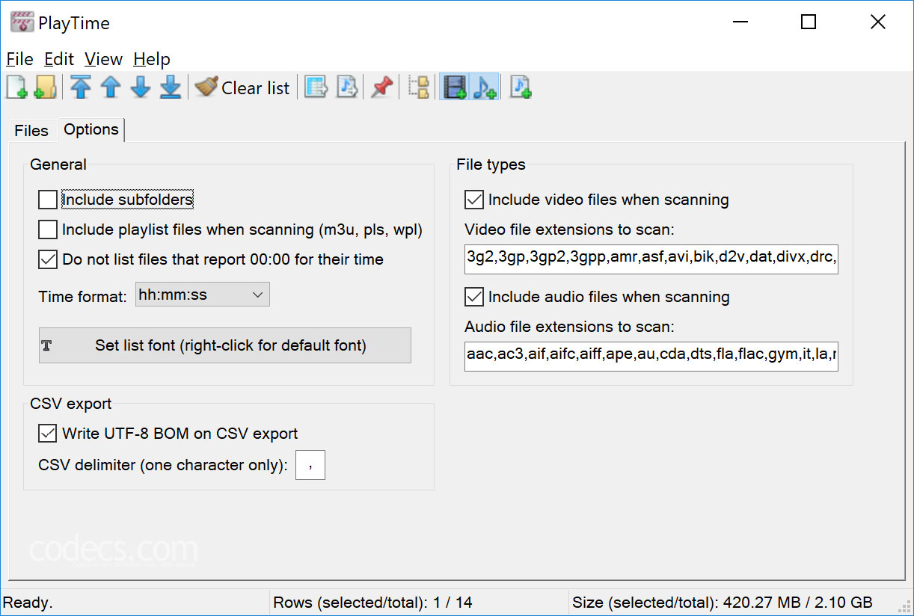Move selected item to bottom of list

pos(171,87)
